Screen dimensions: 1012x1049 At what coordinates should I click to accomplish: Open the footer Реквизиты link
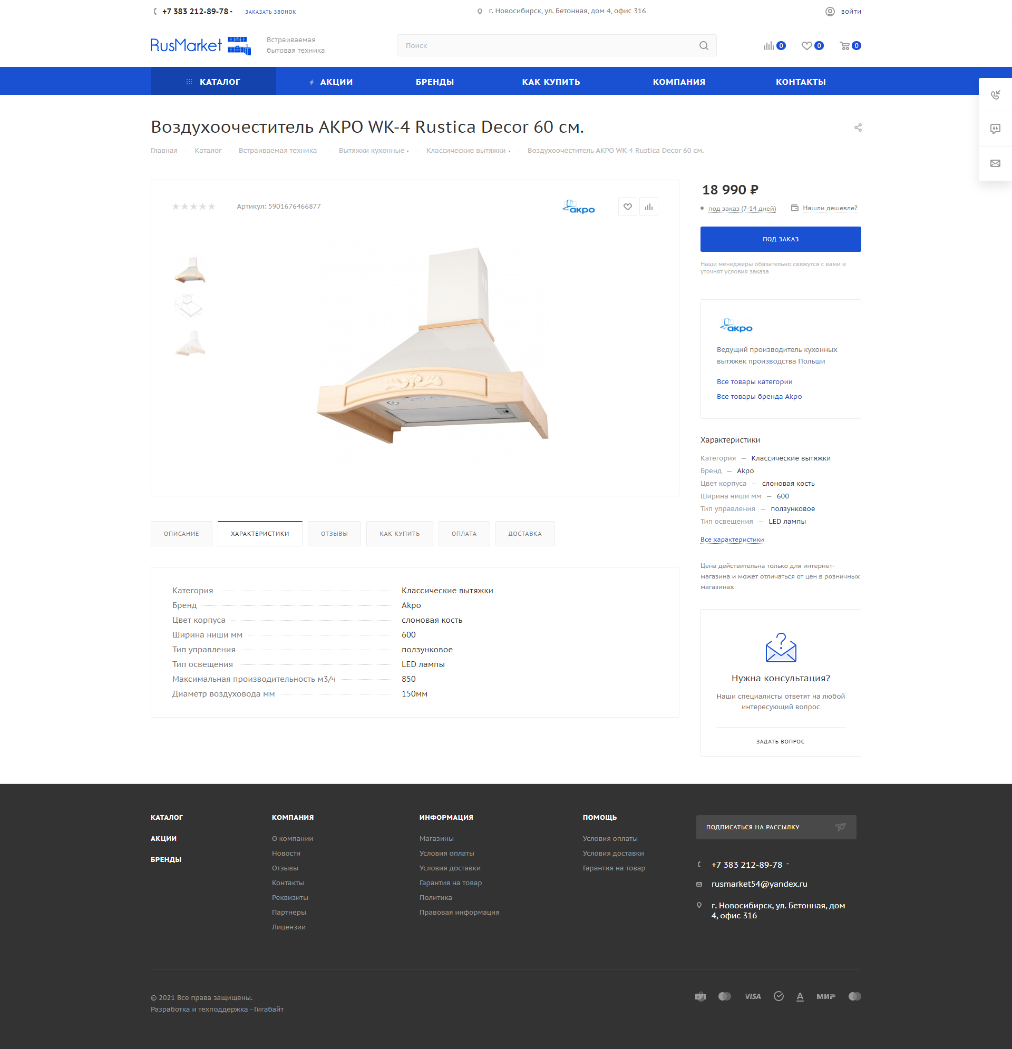(290, 898)
